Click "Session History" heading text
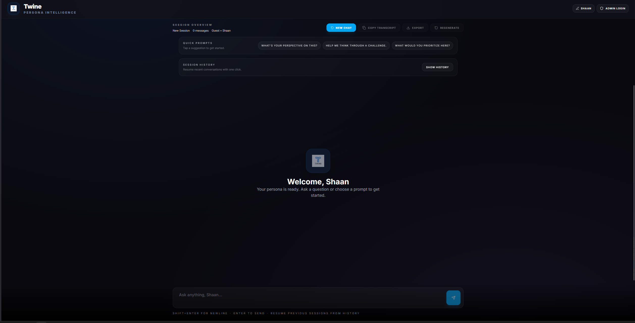635x323 pixels. tap(199, 65)
